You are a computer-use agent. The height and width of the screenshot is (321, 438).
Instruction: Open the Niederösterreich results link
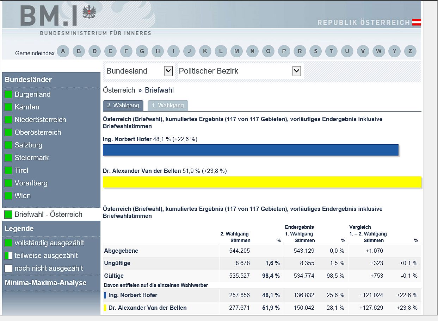(x=40, y=120)
